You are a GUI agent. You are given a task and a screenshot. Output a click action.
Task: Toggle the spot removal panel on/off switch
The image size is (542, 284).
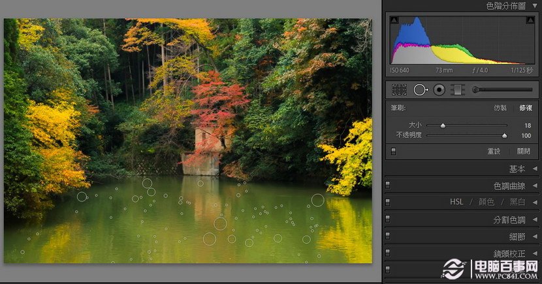[393, 151]
